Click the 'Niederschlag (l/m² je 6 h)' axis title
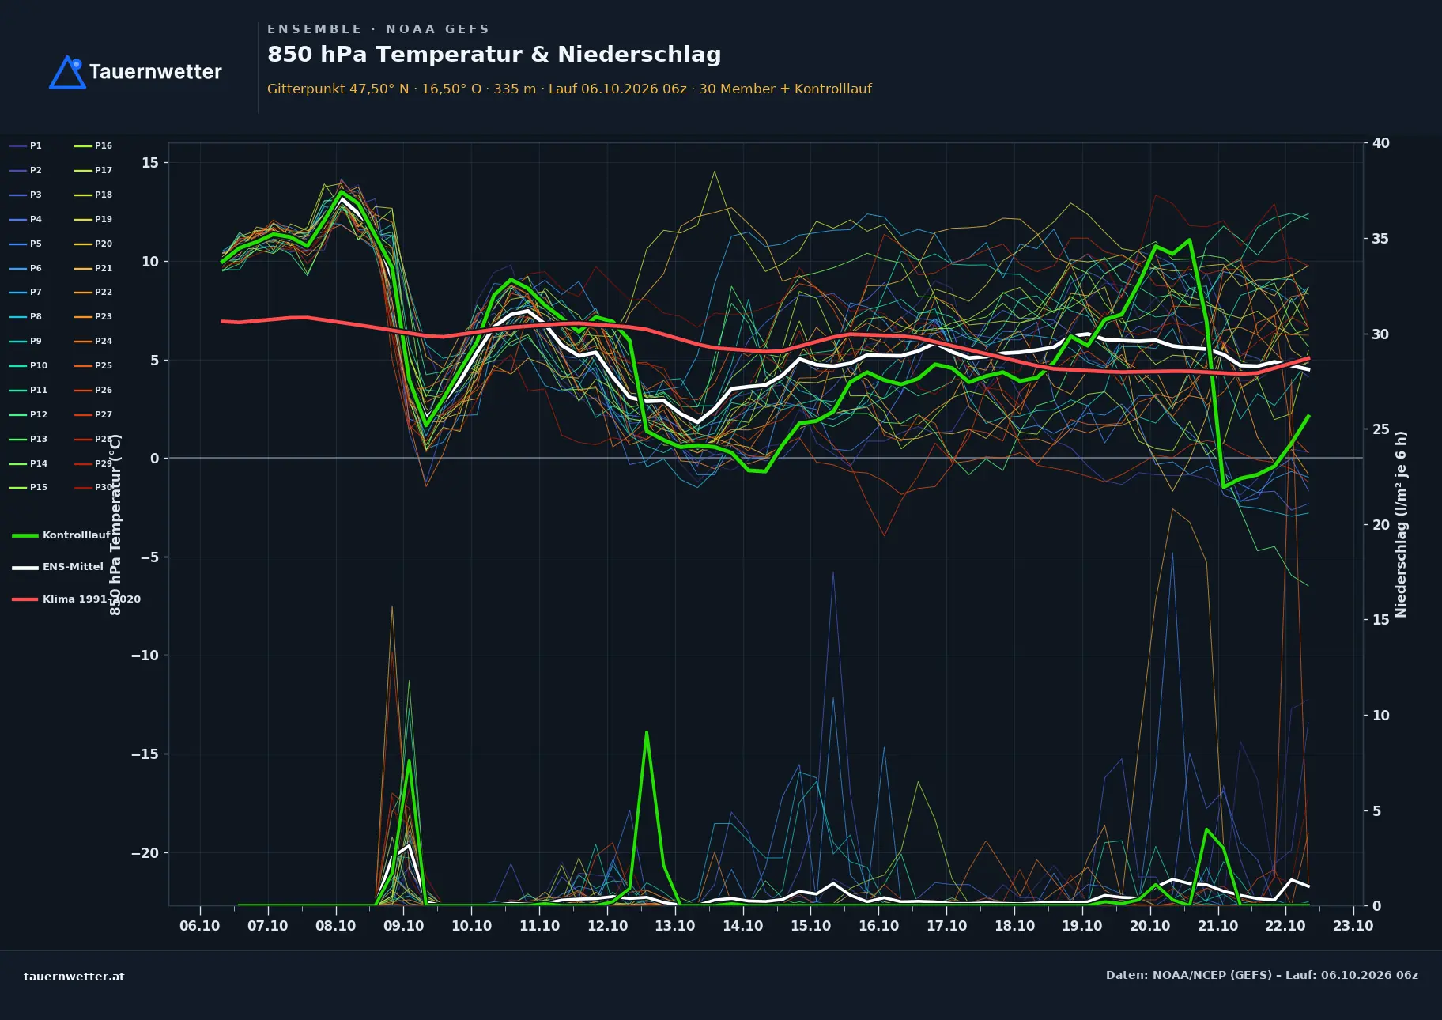The image size is (1442, 1020). click(x=1402, y=524)
